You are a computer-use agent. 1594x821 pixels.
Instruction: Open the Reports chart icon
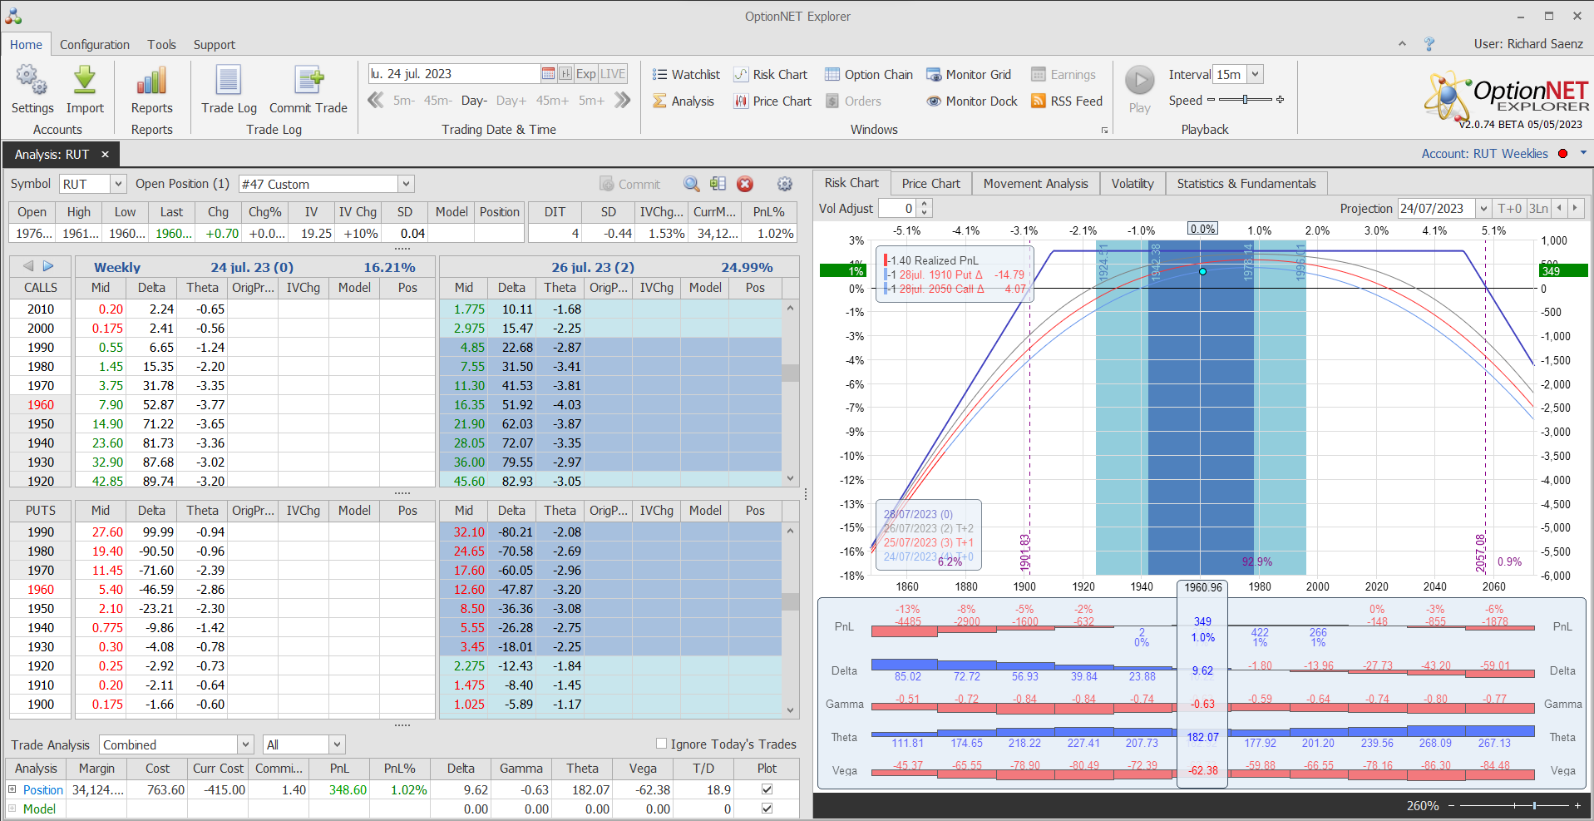[x=151, y=82]
